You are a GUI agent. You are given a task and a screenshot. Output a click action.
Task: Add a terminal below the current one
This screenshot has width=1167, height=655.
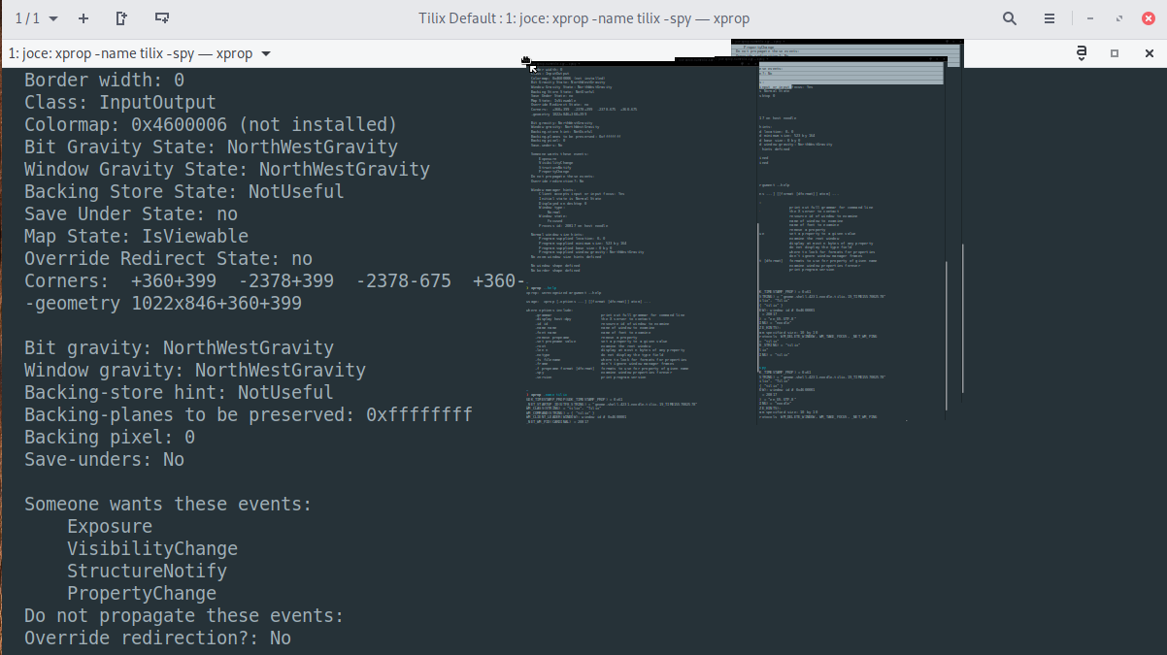pyautogui.click(x=162, y=18)
